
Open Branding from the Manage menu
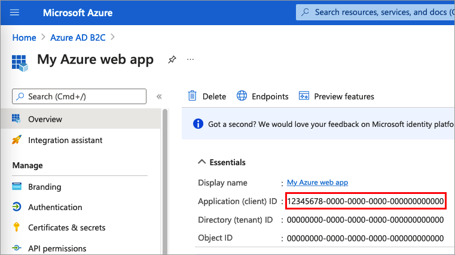[45, 186]
